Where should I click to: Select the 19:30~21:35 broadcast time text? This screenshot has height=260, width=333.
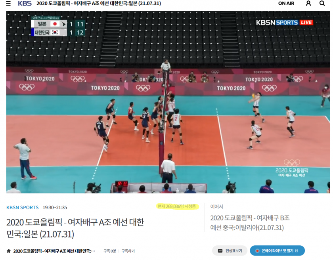click(55, 207)
